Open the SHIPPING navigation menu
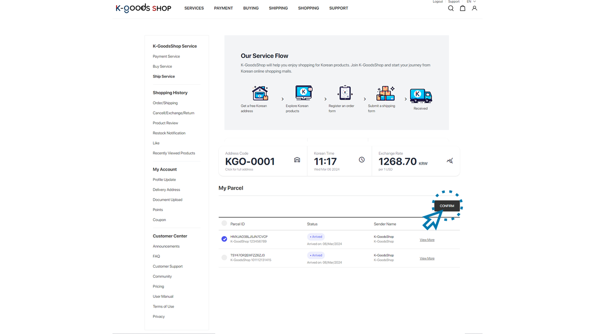This screenshot has height=334, width=595. point(278,8)
